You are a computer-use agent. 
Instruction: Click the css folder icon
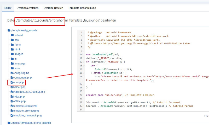pyautogui.click(x=12, y=40)
